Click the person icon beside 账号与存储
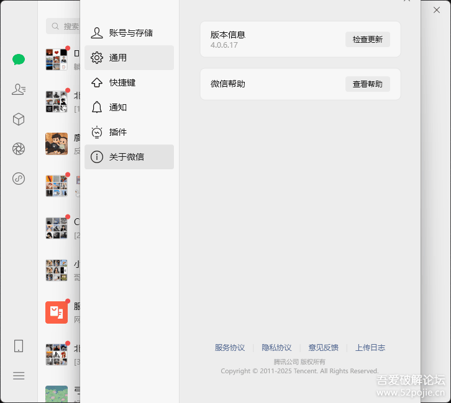The image size is (451, 403). point(97,33)
